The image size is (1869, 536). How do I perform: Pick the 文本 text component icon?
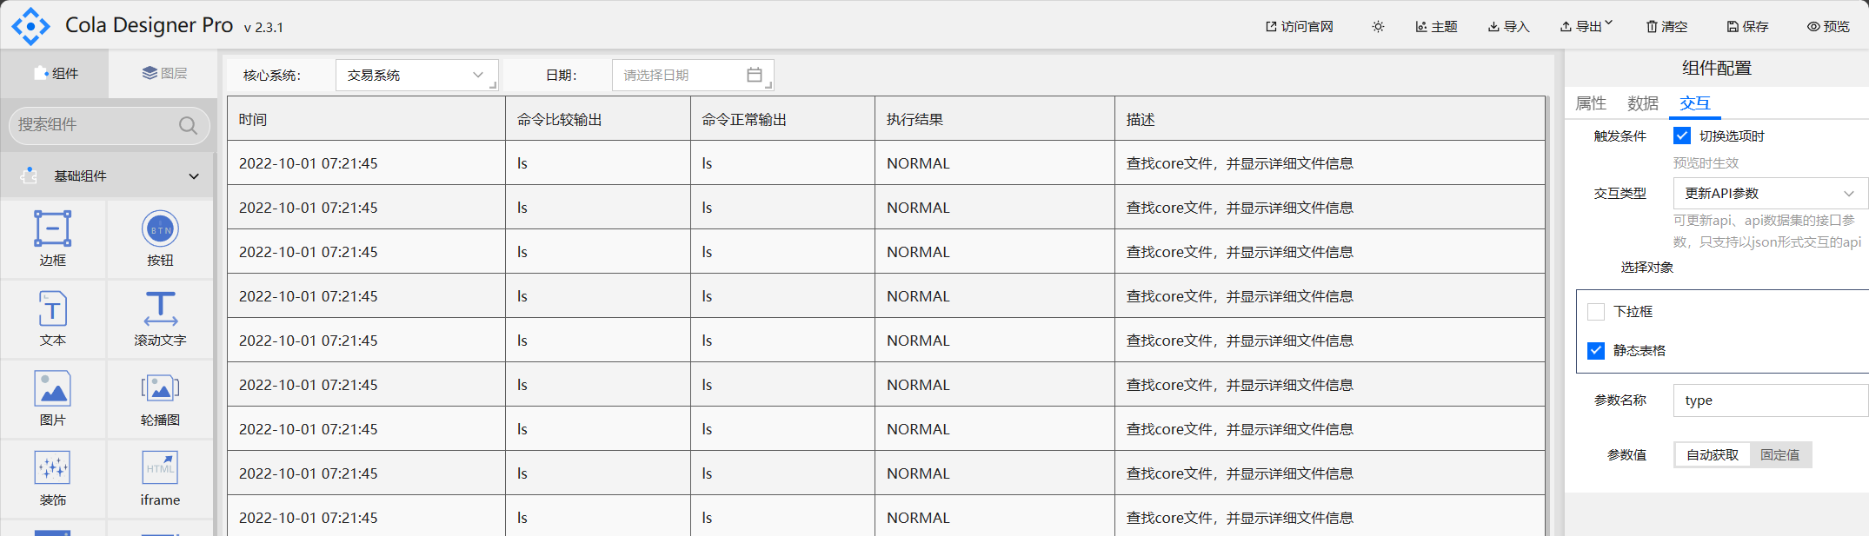52,309
